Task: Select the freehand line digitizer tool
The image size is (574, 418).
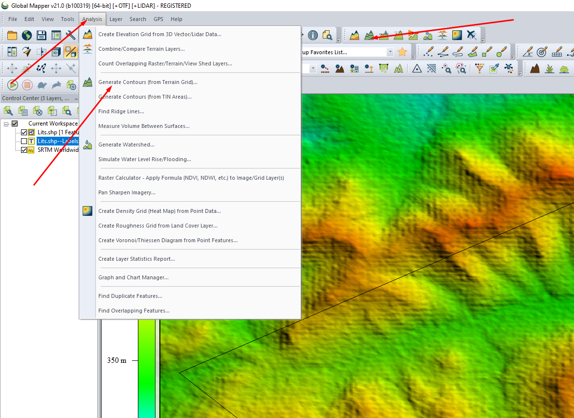Action: tap(458, 52)
